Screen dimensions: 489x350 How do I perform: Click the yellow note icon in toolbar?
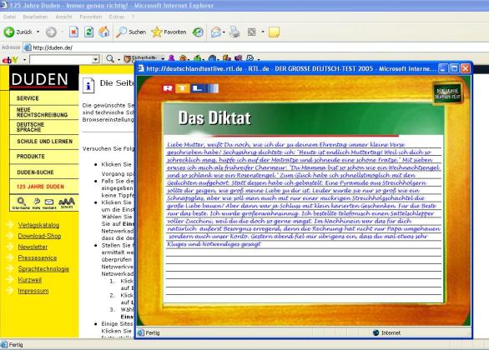point(274,32)
